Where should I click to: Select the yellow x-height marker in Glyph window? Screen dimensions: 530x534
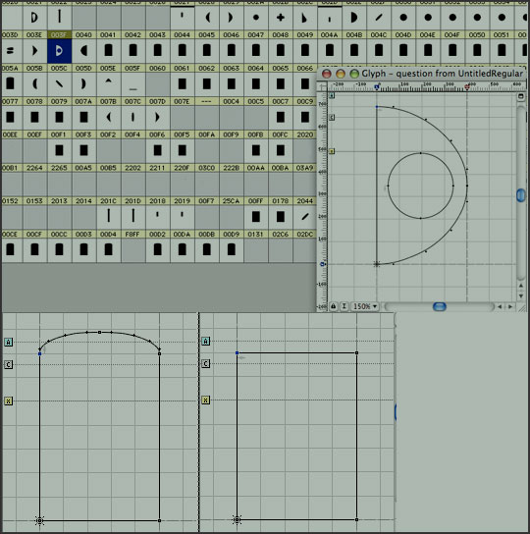[332, 151]
